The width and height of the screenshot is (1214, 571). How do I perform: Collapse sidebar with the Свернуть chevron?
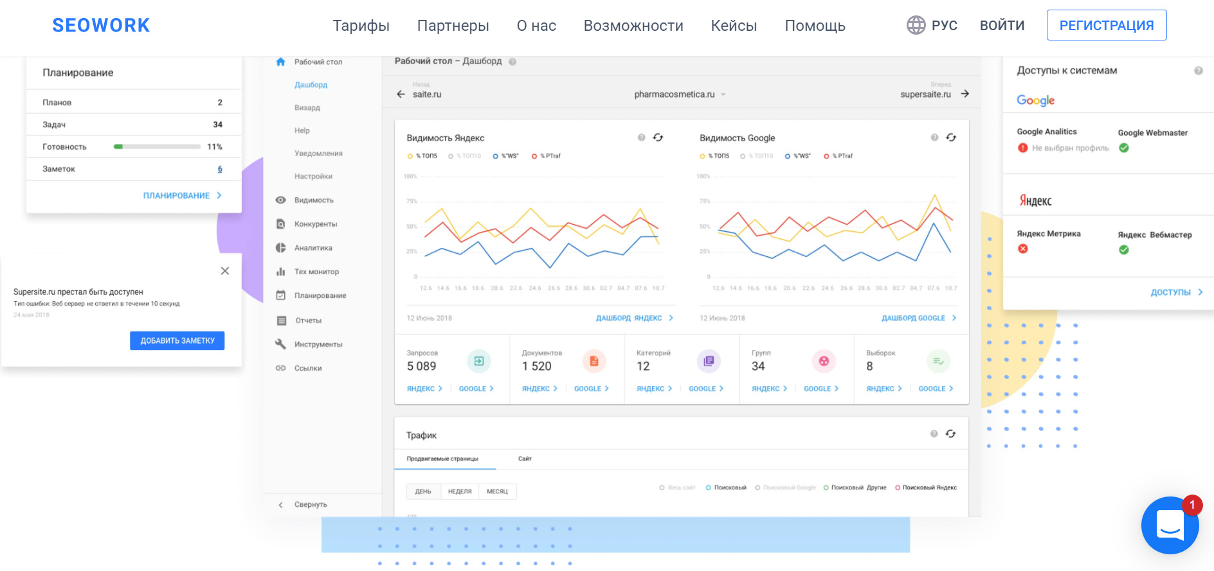click(x=280, y=505)
